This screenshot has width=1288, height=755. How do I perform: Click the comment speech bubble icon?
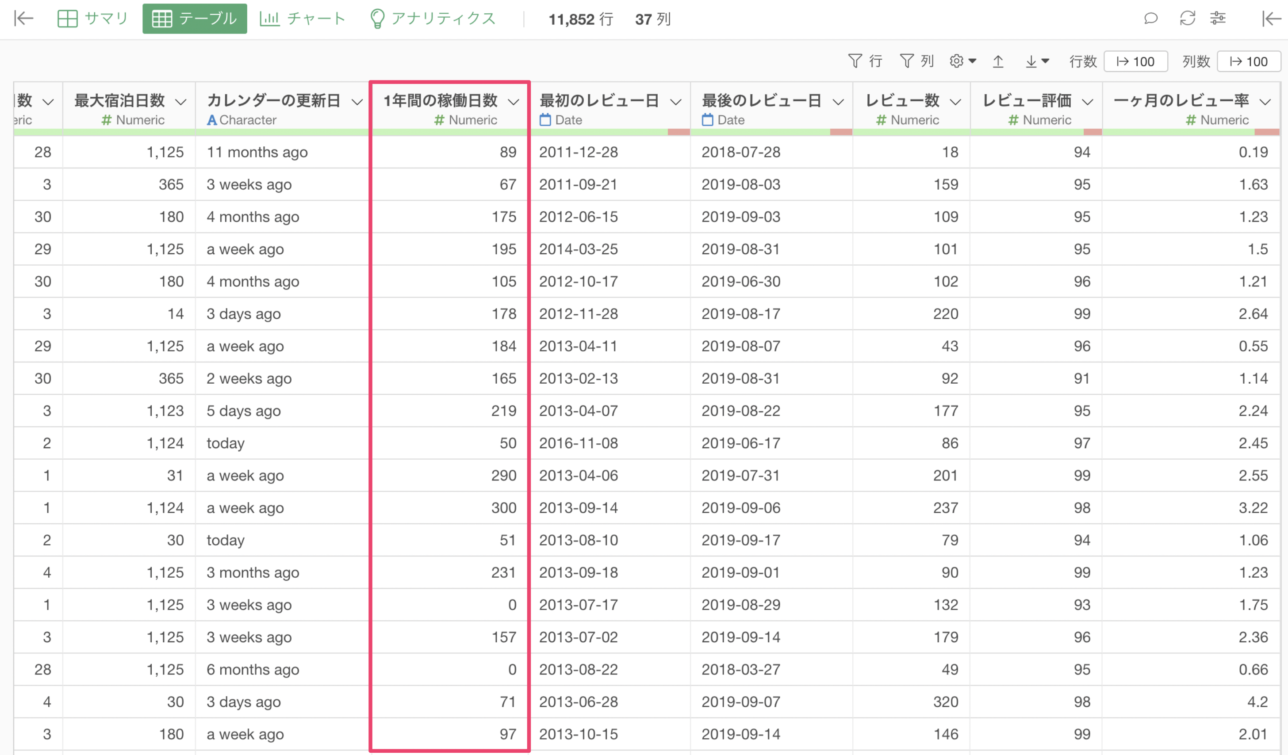pos(1150,19)
